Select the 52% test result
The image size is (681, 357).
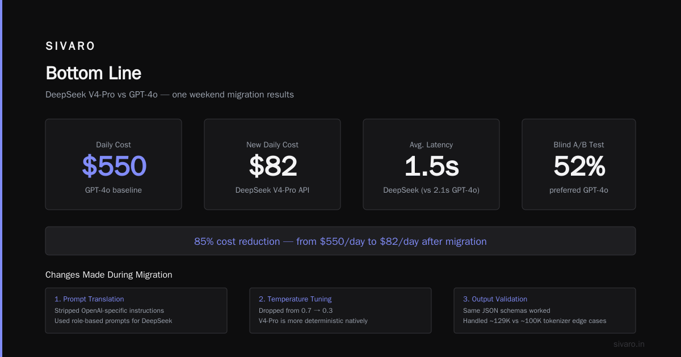pos(579,166)
